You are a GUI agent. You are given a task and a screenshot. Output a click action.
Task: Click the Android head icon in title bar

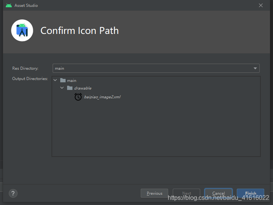coord(9,5)
